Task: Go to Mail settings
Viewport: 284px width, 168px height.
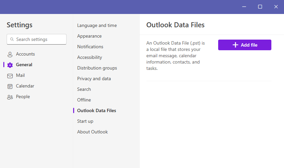Action: (x=20, y=76)
